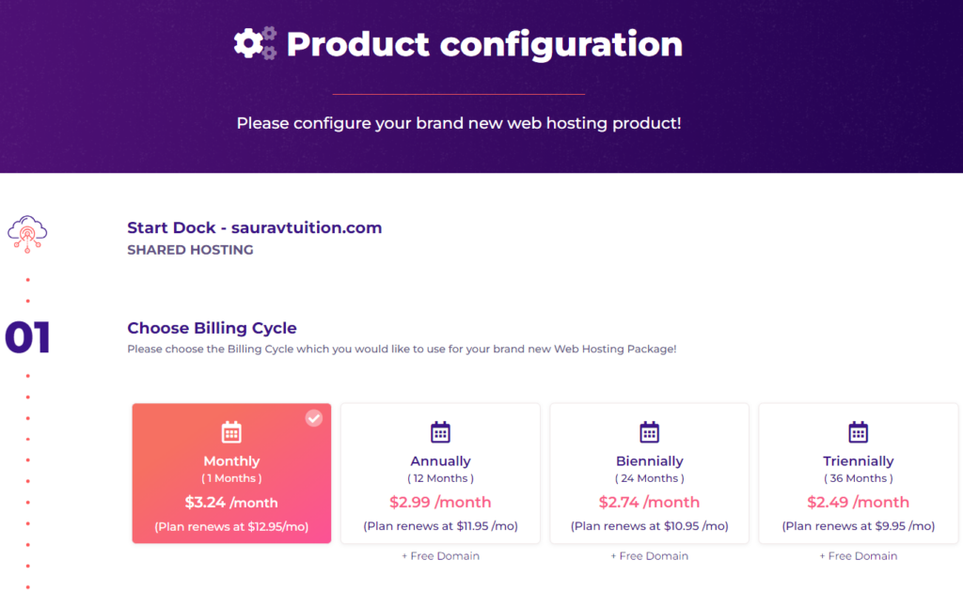
Task: Click the 01 step number indicator
Action: pyautogui.click(x=29, y=338)
